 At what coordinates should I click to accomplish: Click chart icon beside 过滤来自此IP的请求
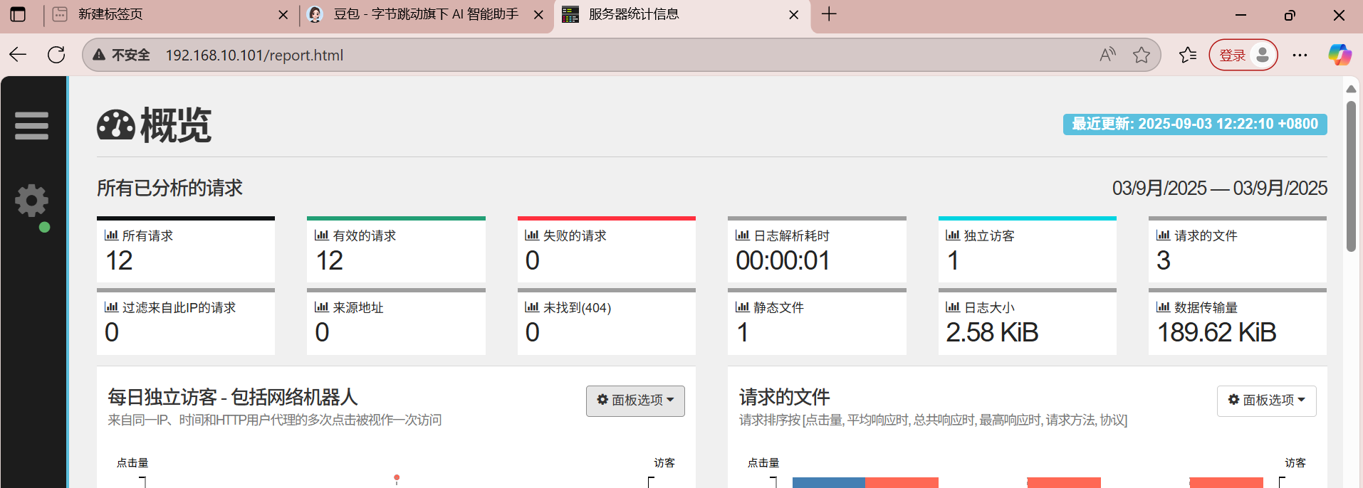click(111, 307)
